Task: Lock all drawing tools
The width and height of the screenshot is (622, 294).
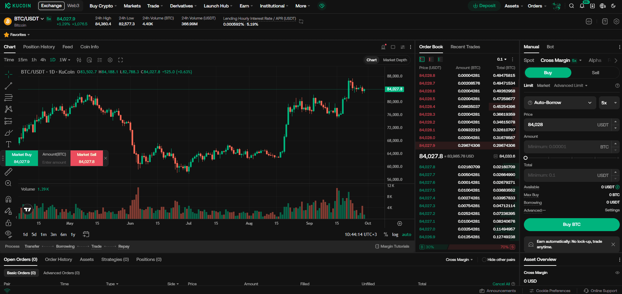Action: 8,223
